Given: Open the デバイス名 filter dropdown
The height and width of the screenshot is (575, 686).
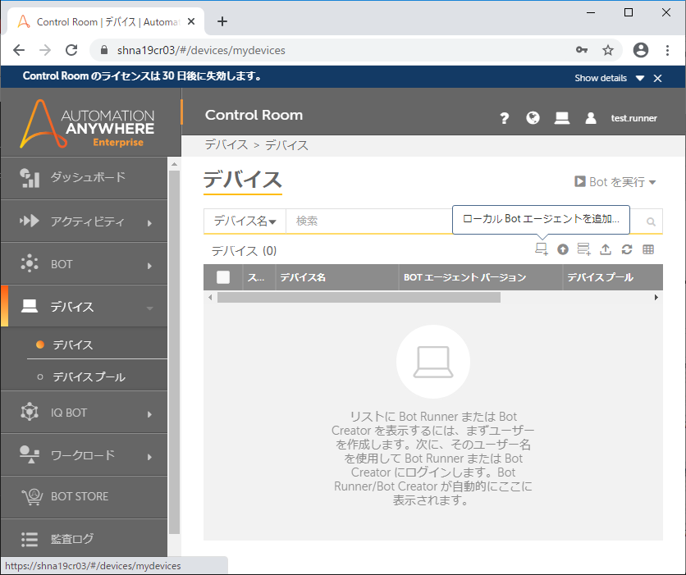Looking at the screenshot, I should (245, 221).
